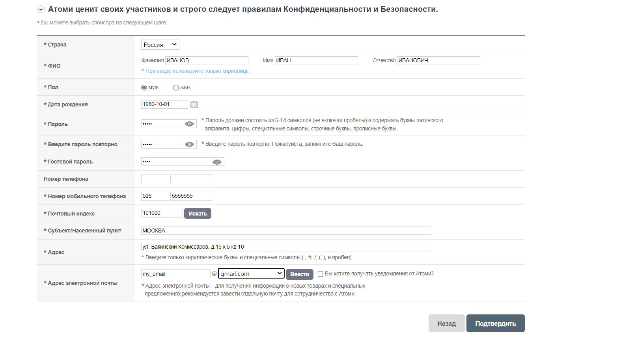Click the Дата рождения row label
The height and width of the screenshot is (342, 634).
coord(65,104)
